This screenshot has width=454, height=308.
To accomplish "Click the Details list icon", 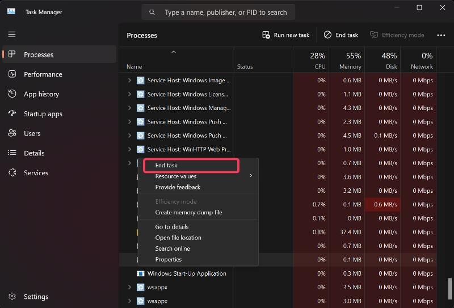I will pyautogui.click(x=12, y=153).
